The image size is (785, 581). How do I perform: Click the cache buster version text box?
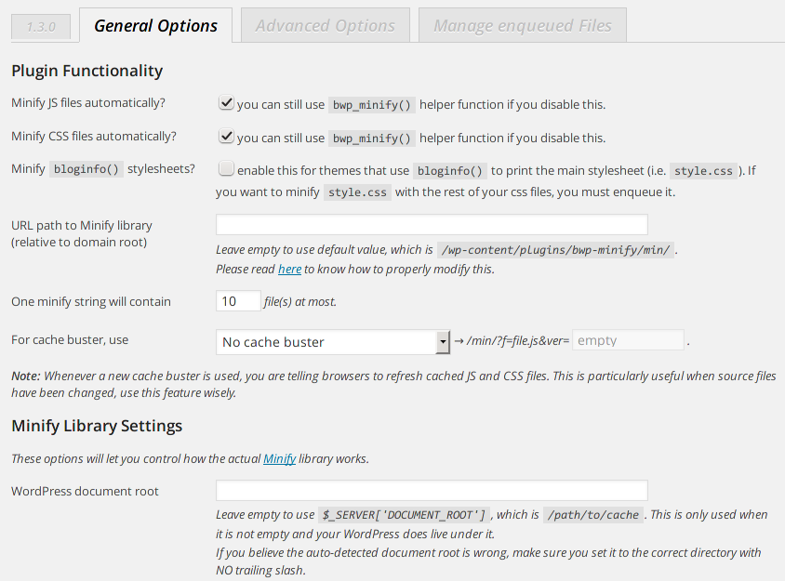[x=628, y=340]
